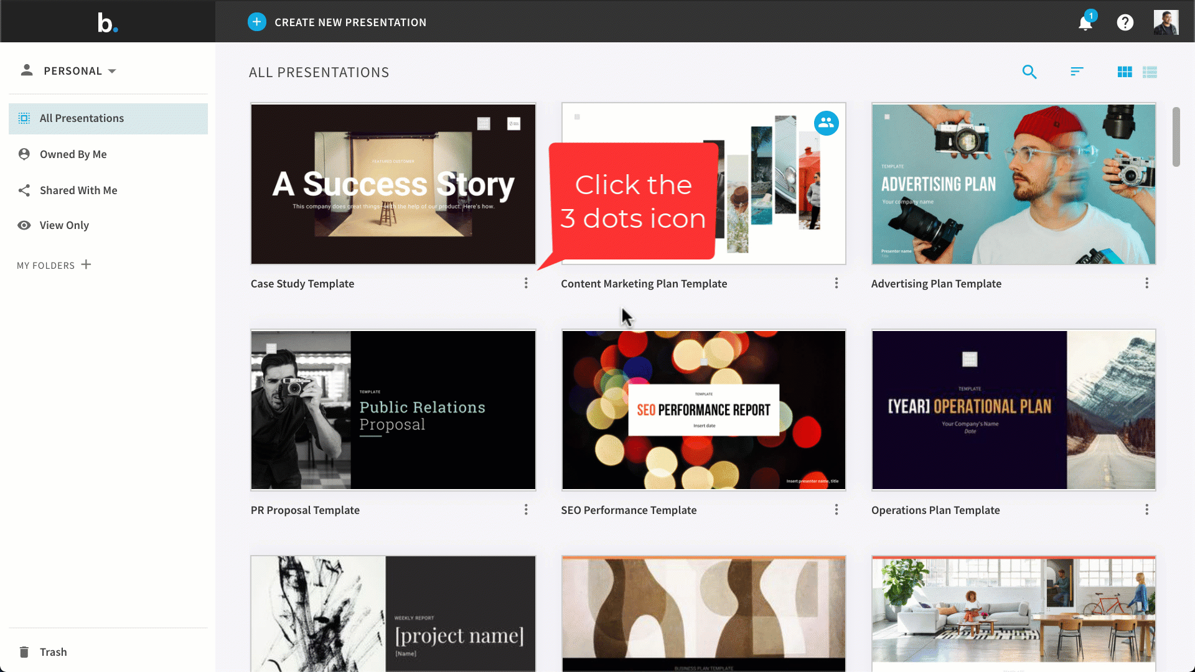Click Operations Plan Template title

935,510
